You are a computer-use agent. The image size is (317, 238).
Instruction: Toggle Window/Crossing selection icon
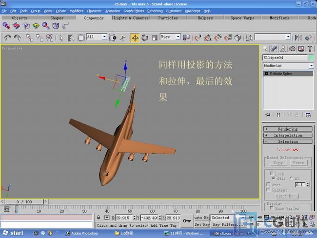[x=113, y=38]
